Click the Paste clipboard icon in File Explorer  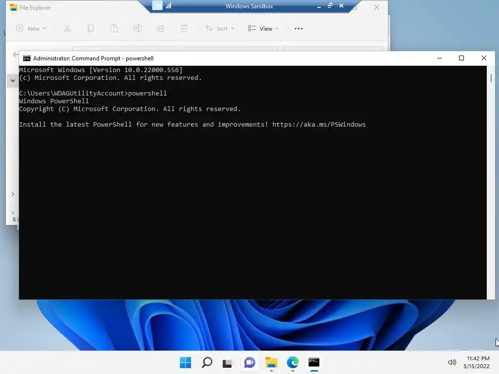pyautogui.click(x=114, y=29)
